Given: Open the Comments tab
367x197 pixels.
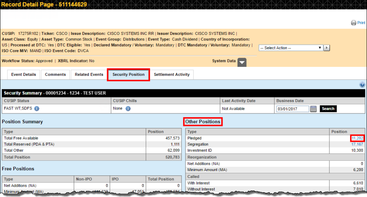Looking at the screenshot, I should [x=55, y=75].
